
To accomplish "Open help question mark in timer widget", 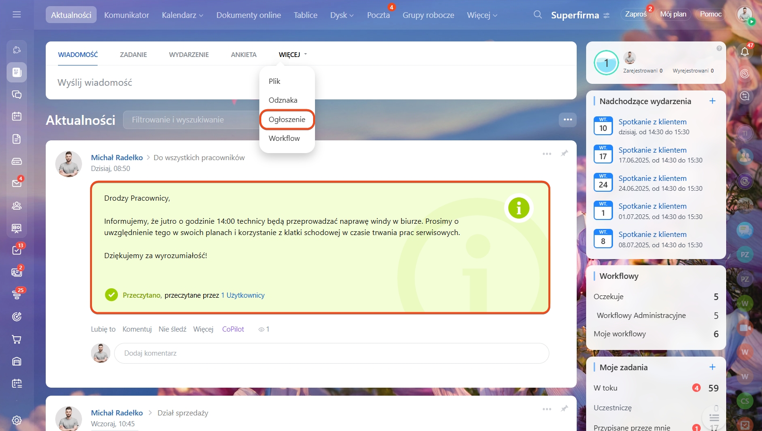I will click(x=719, y=48).
